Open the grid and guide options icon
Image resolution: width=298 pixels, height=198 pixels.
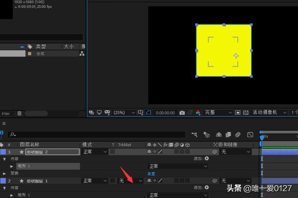click(141, 112)
